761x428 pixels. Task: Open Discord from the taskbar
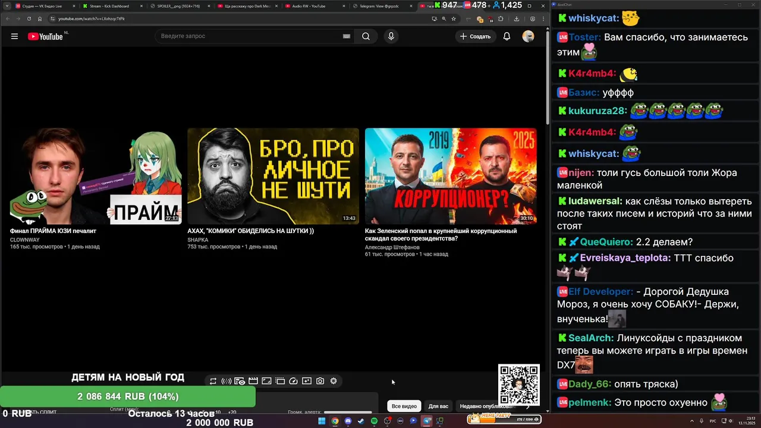(348, 421)
